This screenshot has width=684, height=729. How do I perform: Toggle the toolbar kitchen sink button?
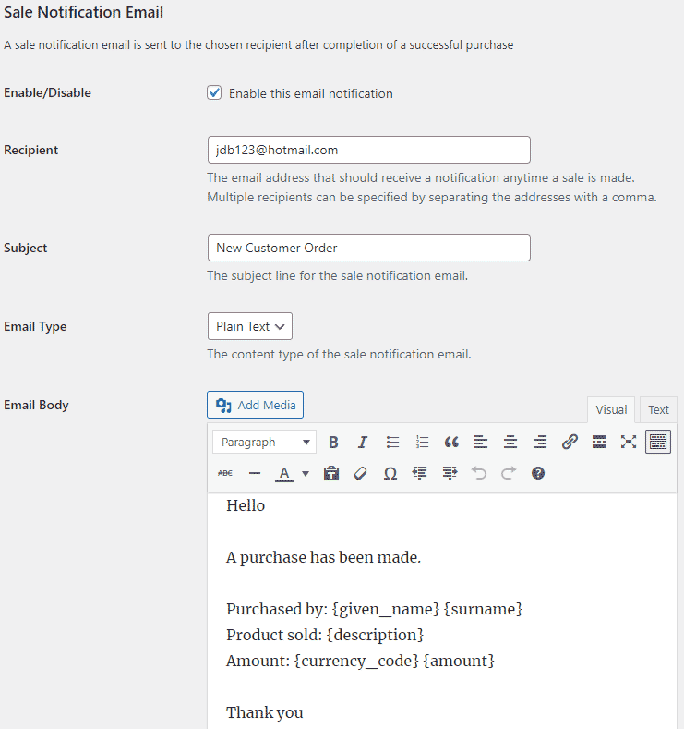[658, 442]
